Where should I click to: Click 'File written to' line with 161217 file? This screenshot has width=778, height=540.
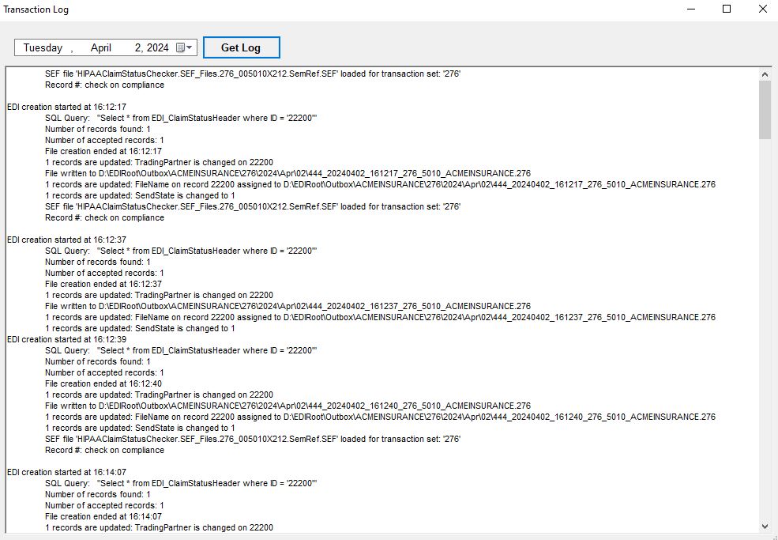click(x=288, y=173)
